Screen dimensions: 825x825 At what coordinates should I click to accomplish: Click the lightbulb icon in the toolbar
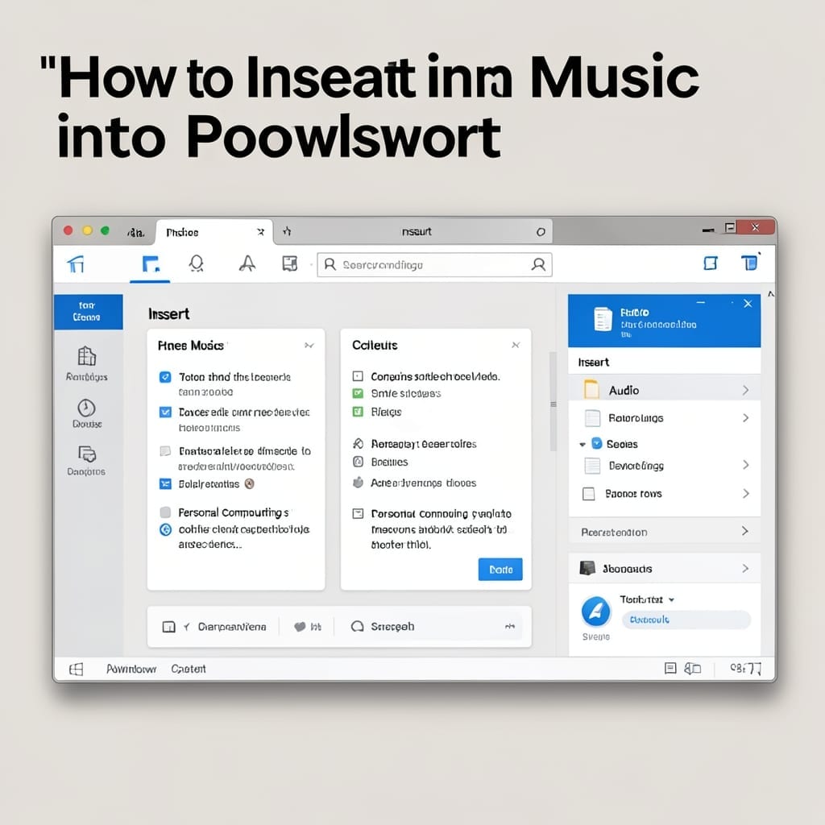click(197, 263)
